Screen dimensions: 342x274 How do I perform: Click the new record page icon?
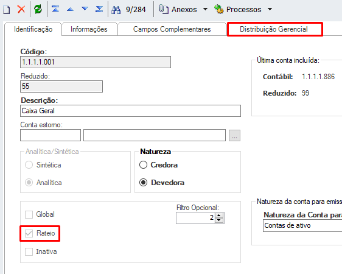pyautogui.click(x=7, y=9)
